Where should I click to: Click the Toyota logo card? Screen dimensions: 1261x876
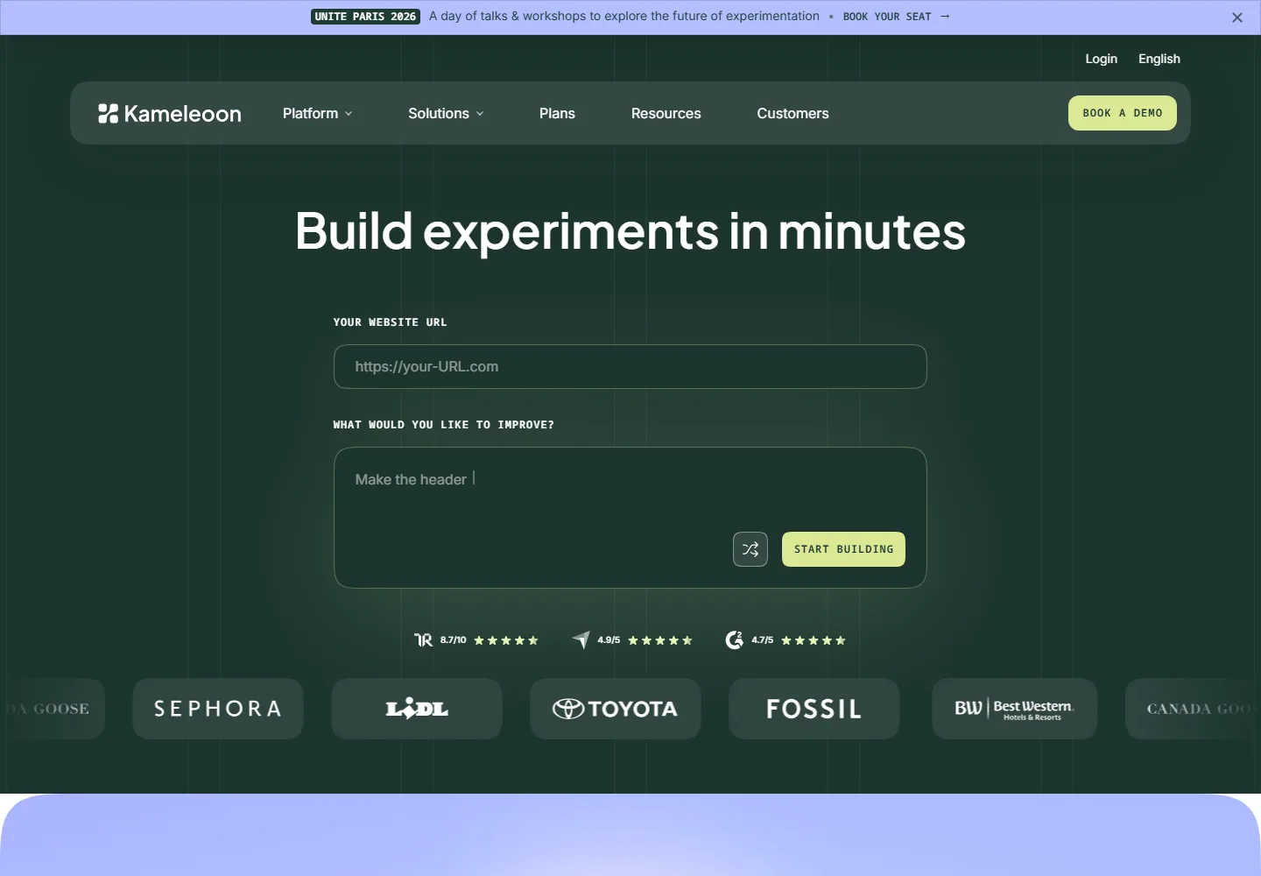pyautogui.click(x=616, y=709)
